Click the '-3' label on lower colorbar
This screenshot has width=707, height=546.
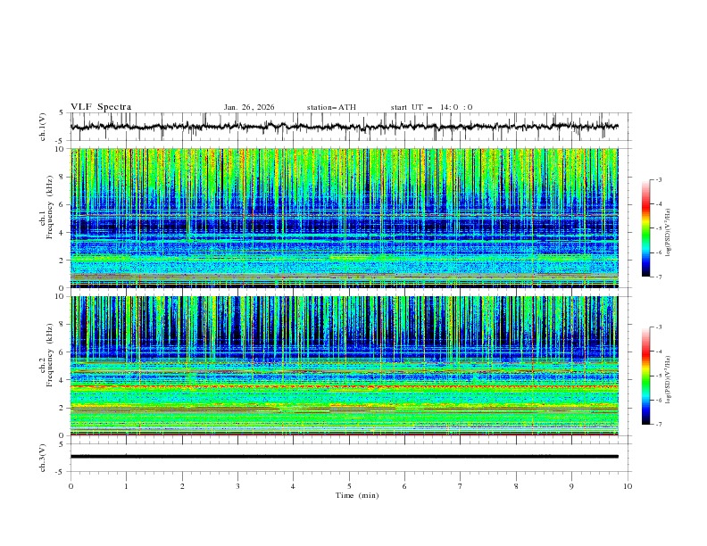tap(658, 327)
